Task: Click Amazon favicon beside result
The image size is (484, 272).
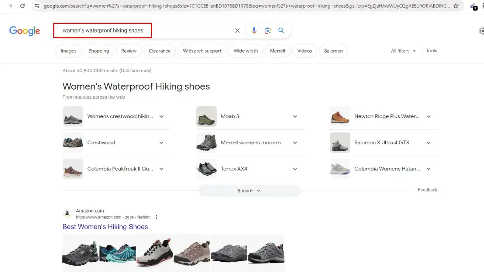Action: pyautogui.click(x=67, y=214)
